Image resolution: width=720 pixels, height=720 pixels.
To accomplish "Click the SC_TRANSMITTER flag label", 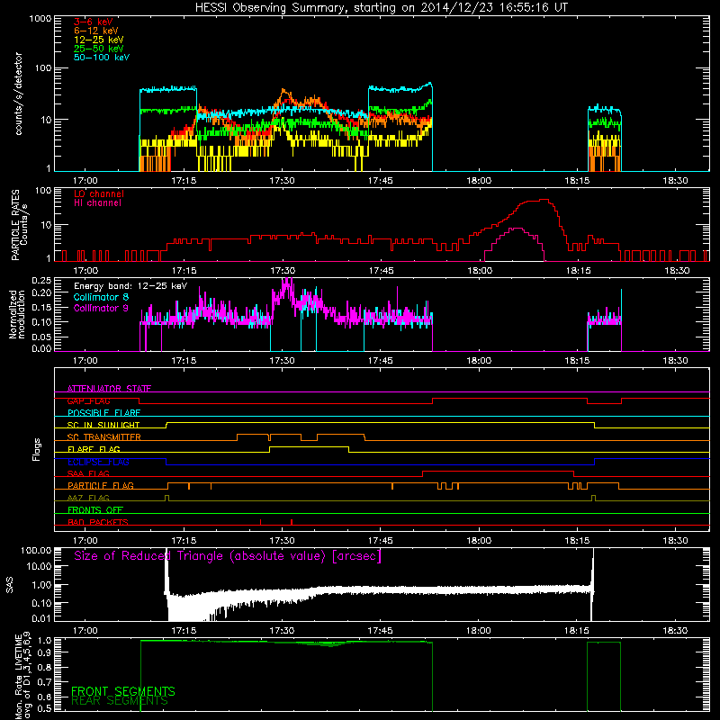I will pyautogui.click(x=103, y=437).
